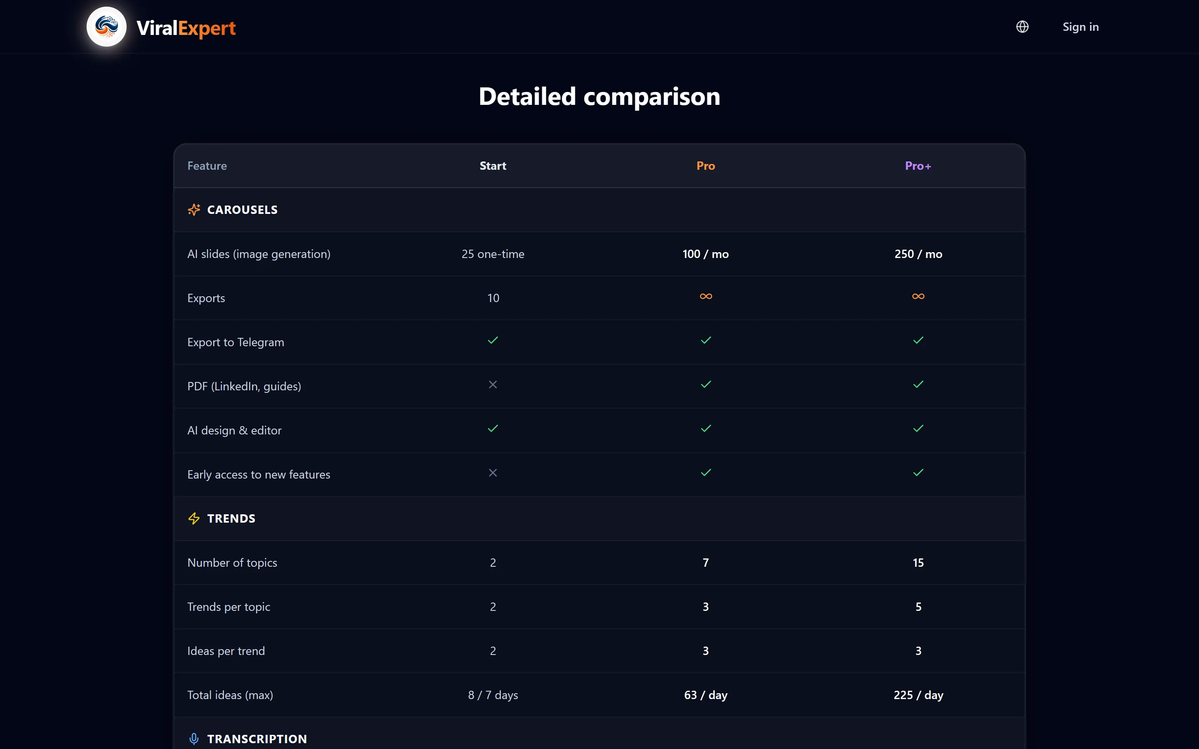Click the AI design & editor label
Screen dimensions: 1199x749
(x=234, y=431)
